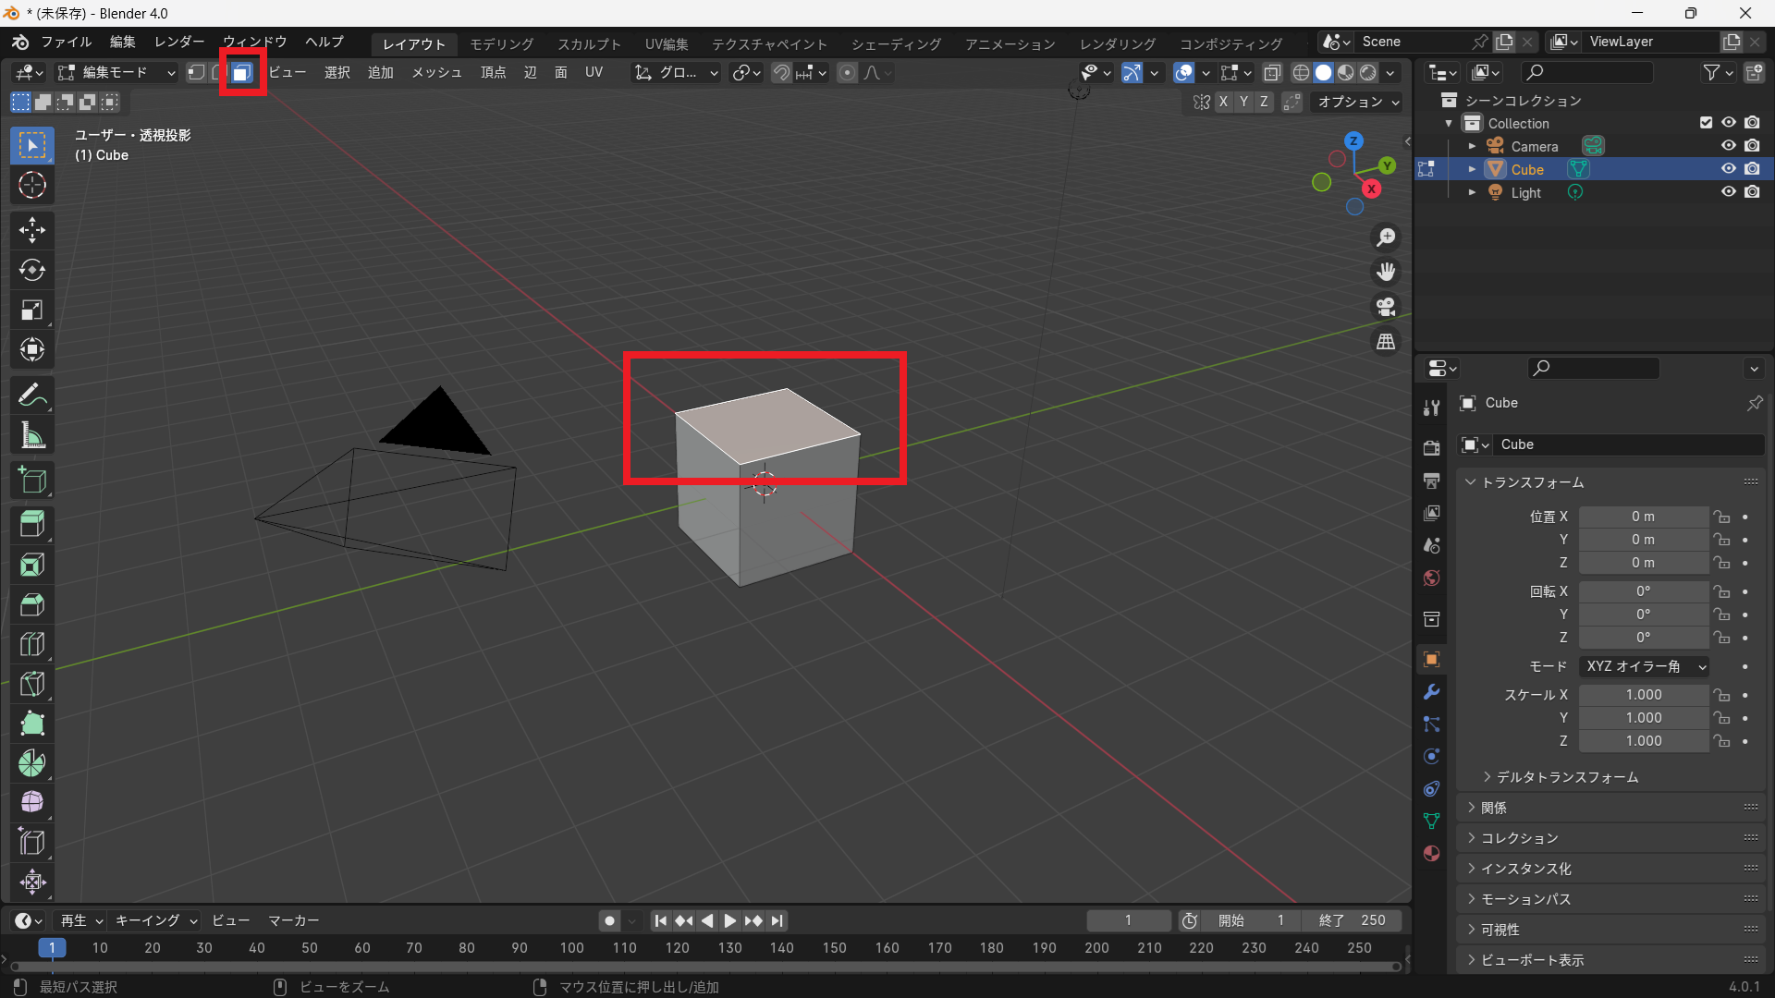This screenshot has width=1775, height=998.
Task: Click the スケール Z value field
Action: [x=1644, y=741]
